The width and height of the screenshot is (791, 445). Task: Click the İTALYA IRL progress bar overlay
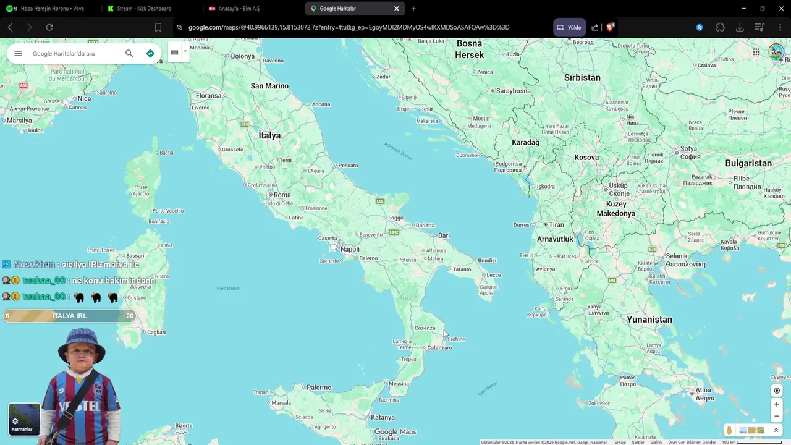tap(69, 316)
